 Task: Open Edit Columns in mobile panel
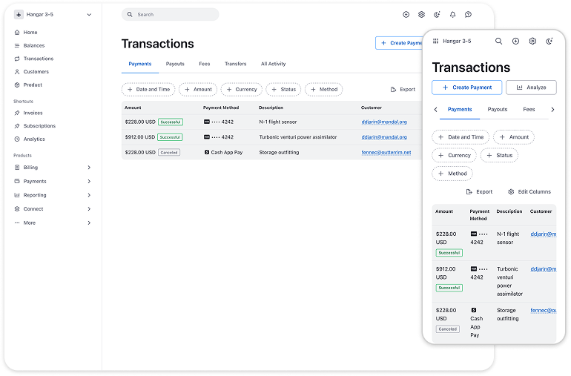[529, 192]
